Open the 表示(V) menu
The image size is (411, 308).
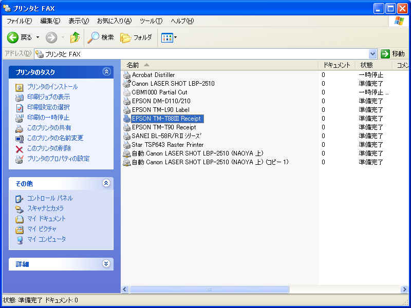pyautogui.click(x=79, y=21)
